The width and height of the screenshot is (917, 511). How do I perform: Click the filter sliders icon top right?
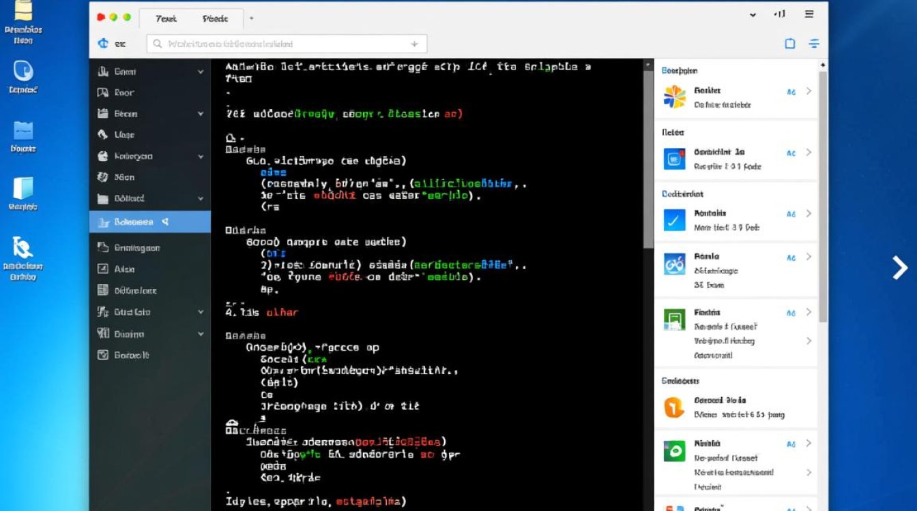(813, 43)
